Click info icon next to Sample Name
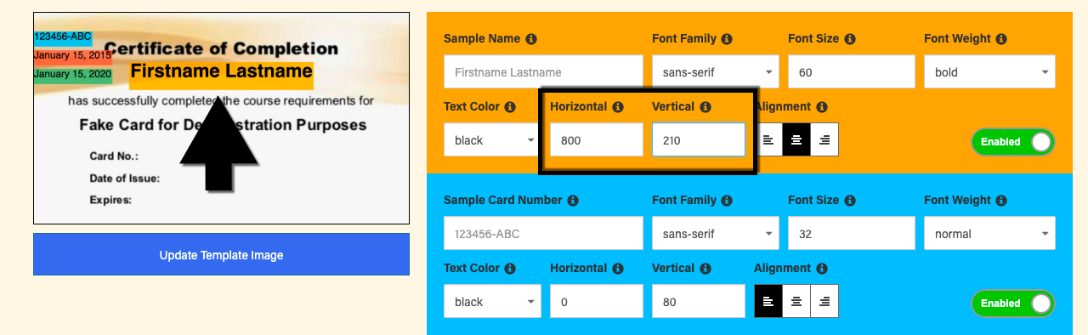This screenshot has width=1088, height=335. coord(531,39)
